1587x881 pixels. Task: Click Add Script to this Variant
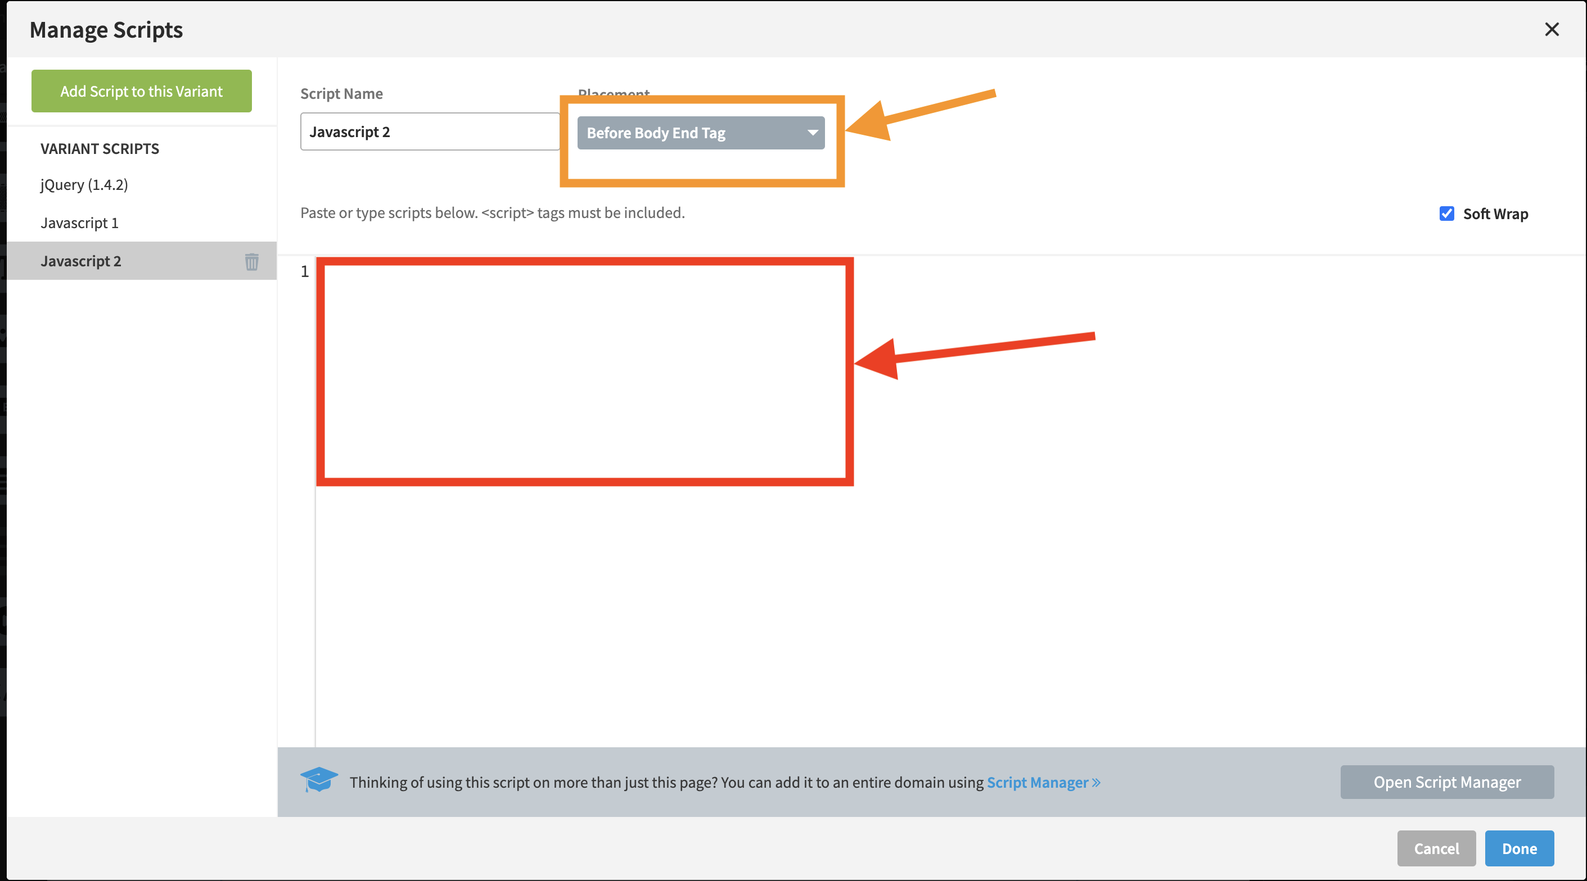(141, 91)
